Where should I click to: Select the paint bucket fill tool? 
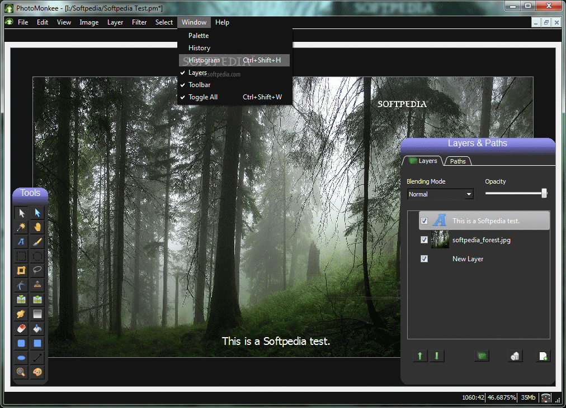37,328
